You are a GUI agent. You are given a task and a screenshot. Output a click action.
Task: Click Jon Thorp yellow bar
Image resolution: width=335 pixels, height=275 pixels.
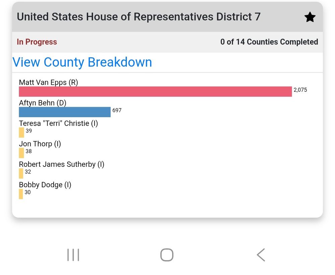click(21, 153)
